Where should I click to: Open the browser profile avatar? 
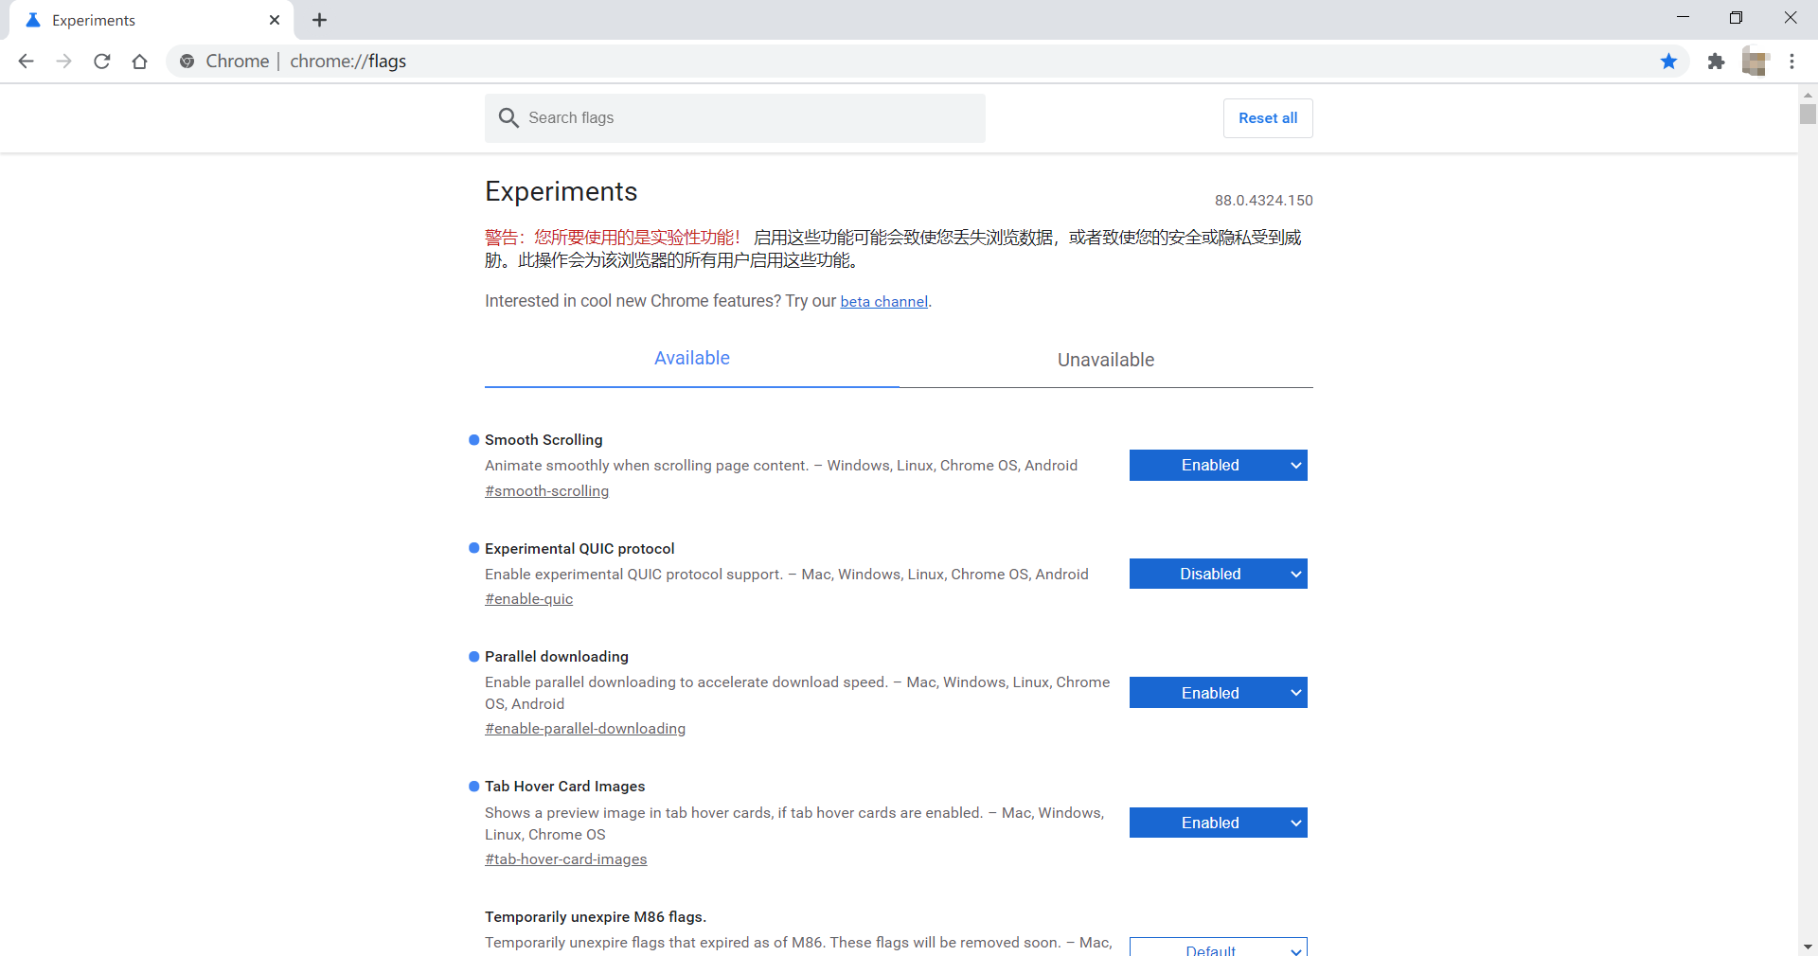point(1756,61)
